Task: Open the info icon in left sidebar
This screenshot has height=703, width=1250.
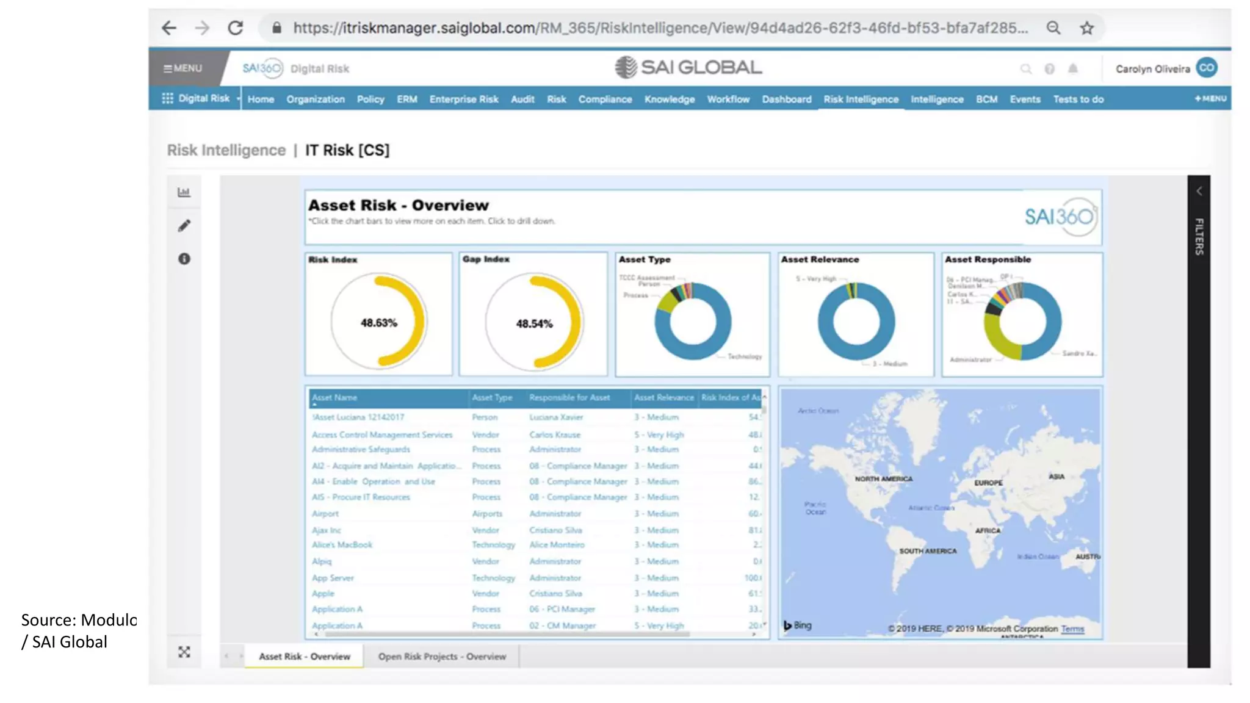Action: click(184, 259)
